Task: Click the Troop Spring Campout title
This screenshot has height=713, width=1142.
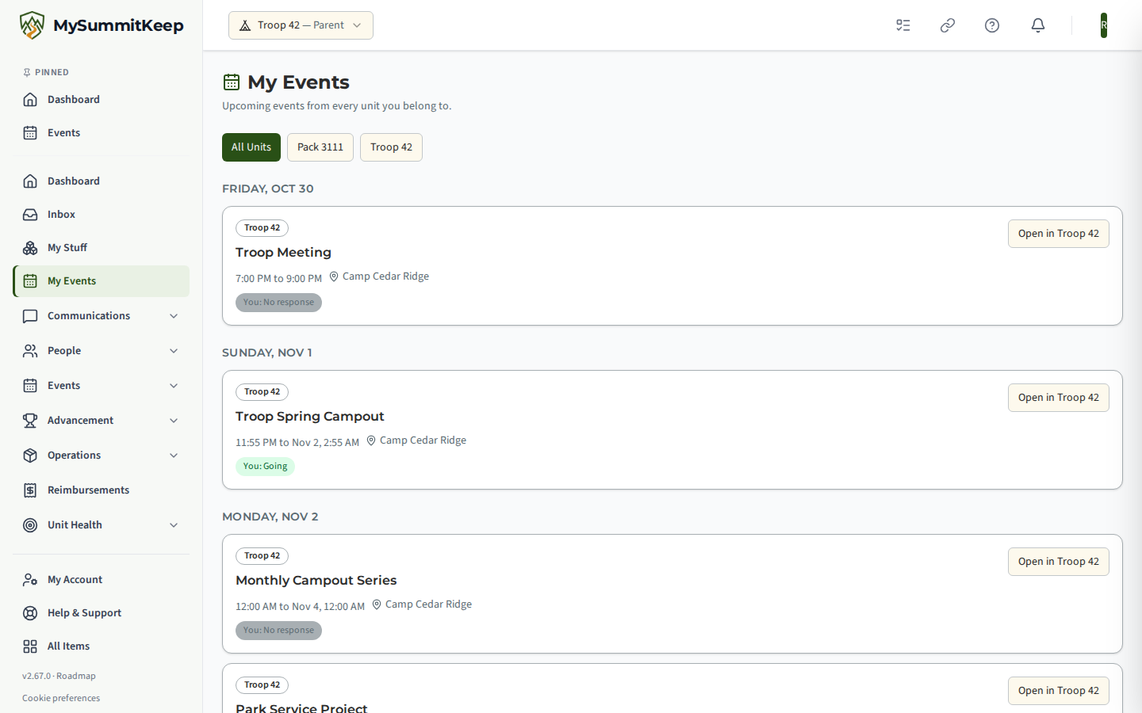Action: [x=309, y=417]
